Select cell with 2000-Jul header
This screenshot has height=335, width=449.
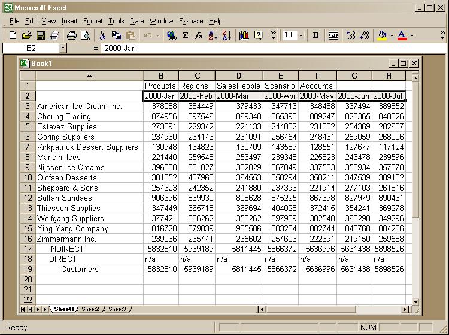(389, 96)
